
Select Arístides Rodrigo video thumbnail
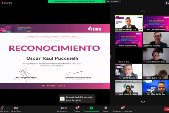tap(129, 23)
